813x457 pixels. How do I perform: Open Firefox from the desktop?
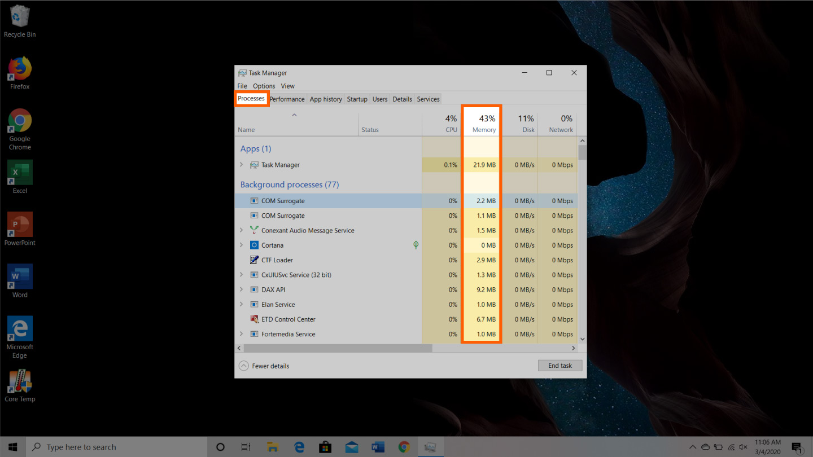coord(19,68)
